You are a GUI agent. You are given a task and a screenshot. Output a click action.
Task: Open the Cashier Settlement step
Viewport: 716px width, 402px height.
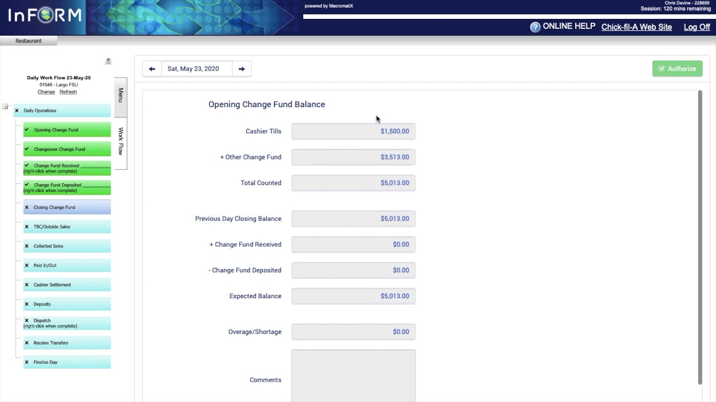click(x=67, y=285)
